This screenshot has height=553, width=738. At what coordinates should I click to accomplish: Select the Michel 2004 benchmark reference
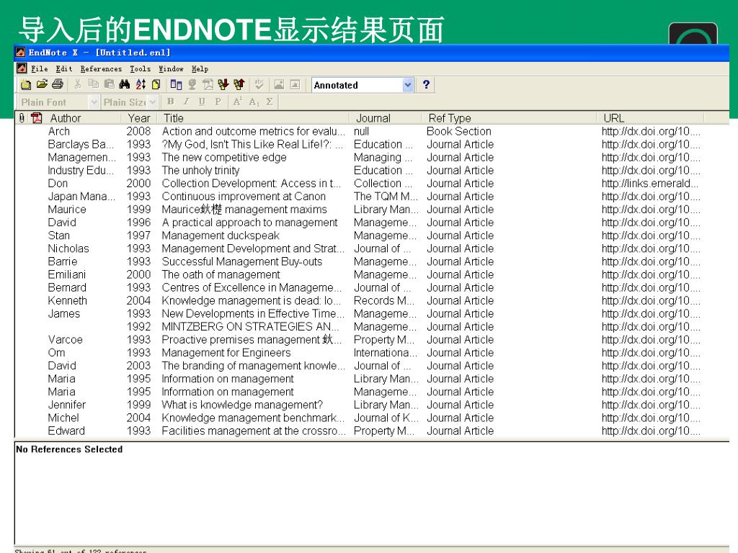372,418
